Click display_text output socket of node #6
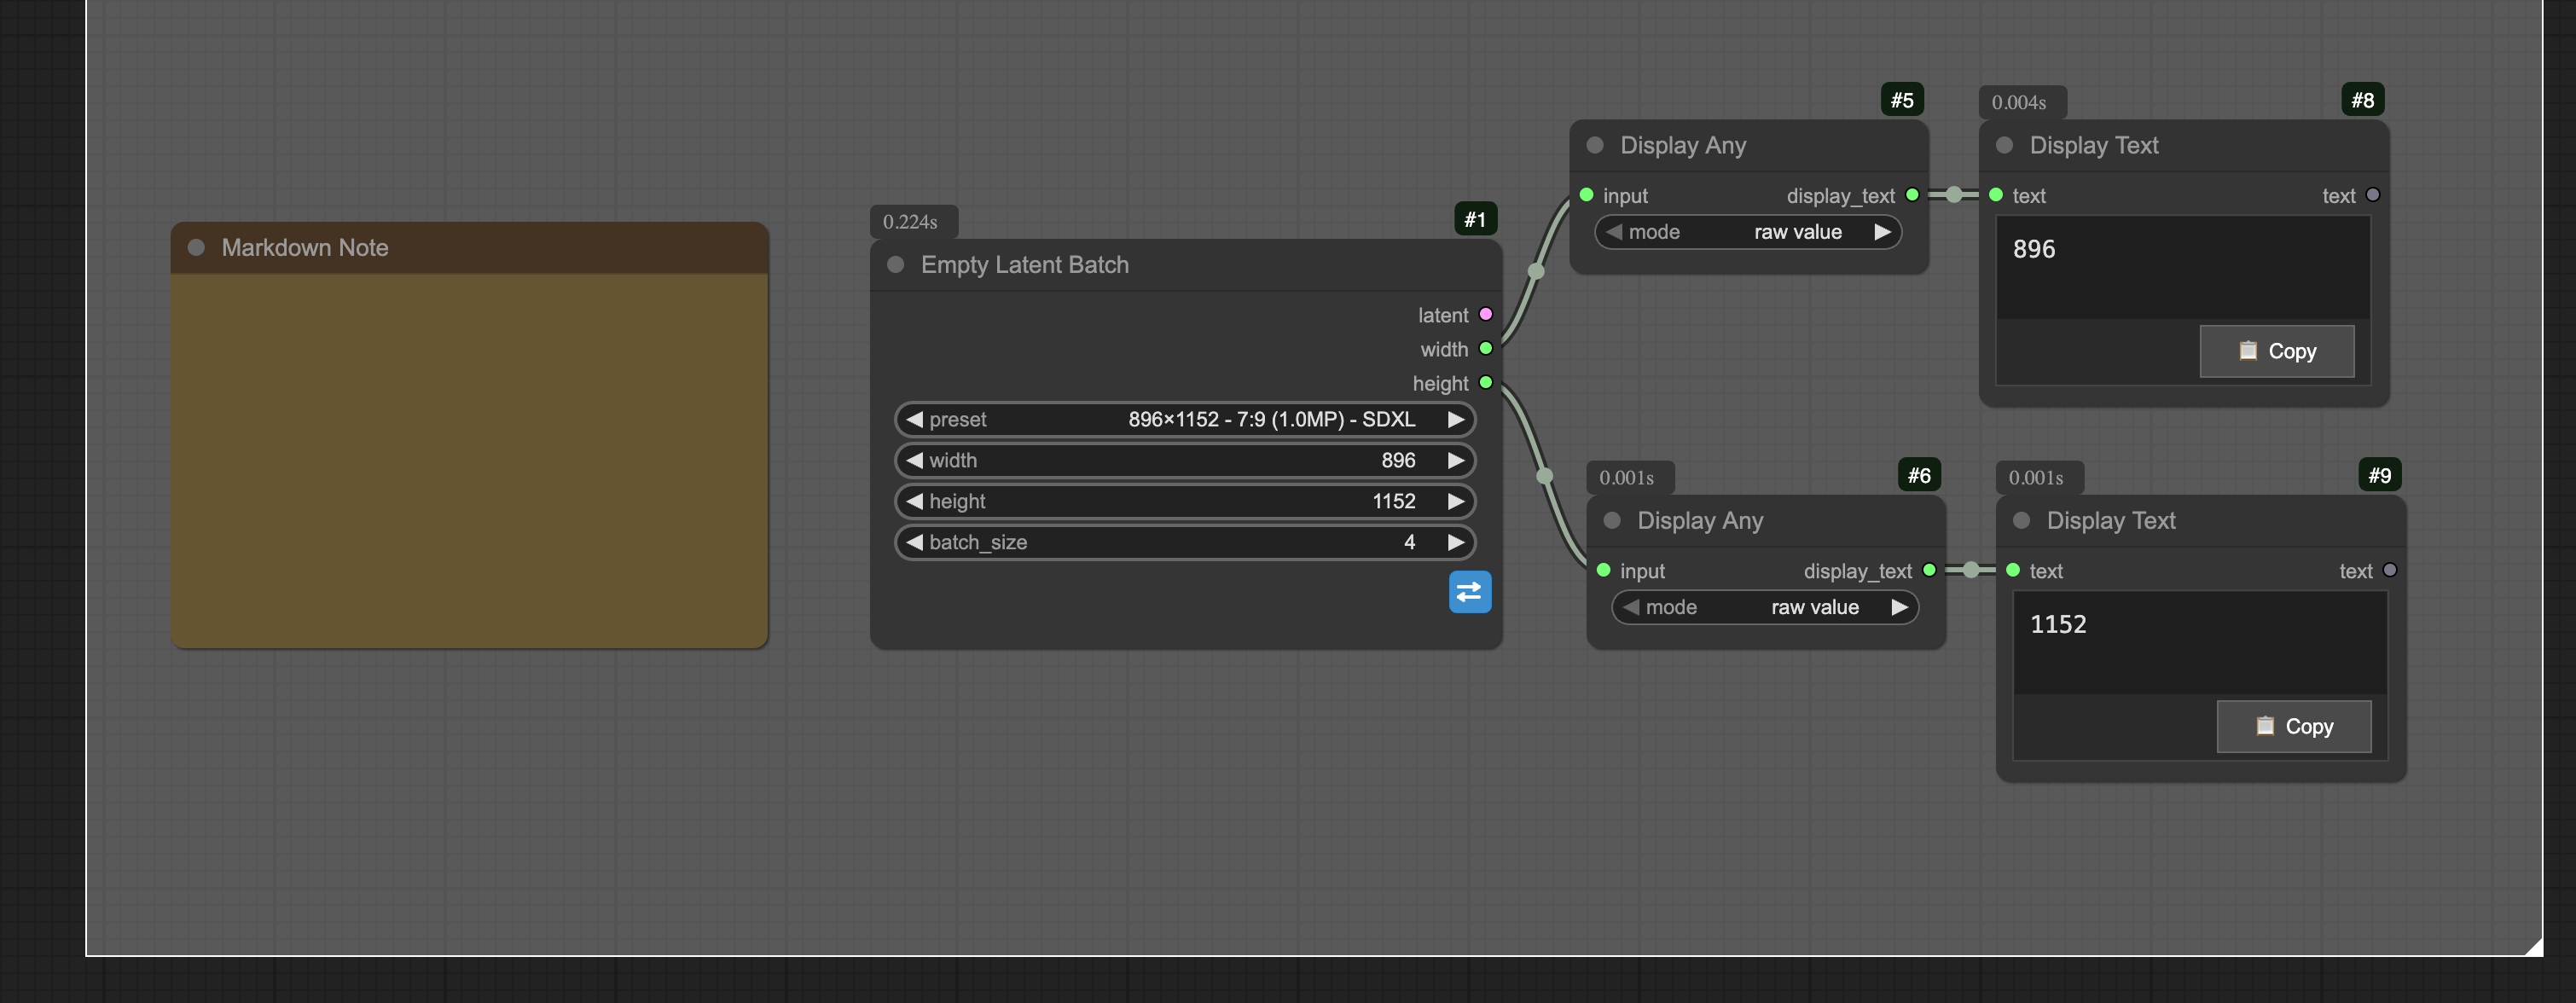 (1929, 571)
